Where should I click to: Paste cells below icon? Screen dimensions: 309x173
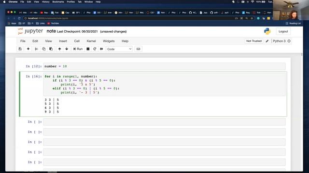point(51,49)
